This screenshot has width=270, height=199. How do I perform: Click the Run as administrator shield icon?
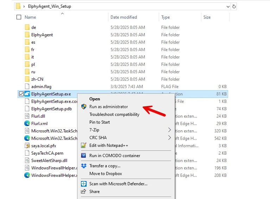(x=83, y=106)
